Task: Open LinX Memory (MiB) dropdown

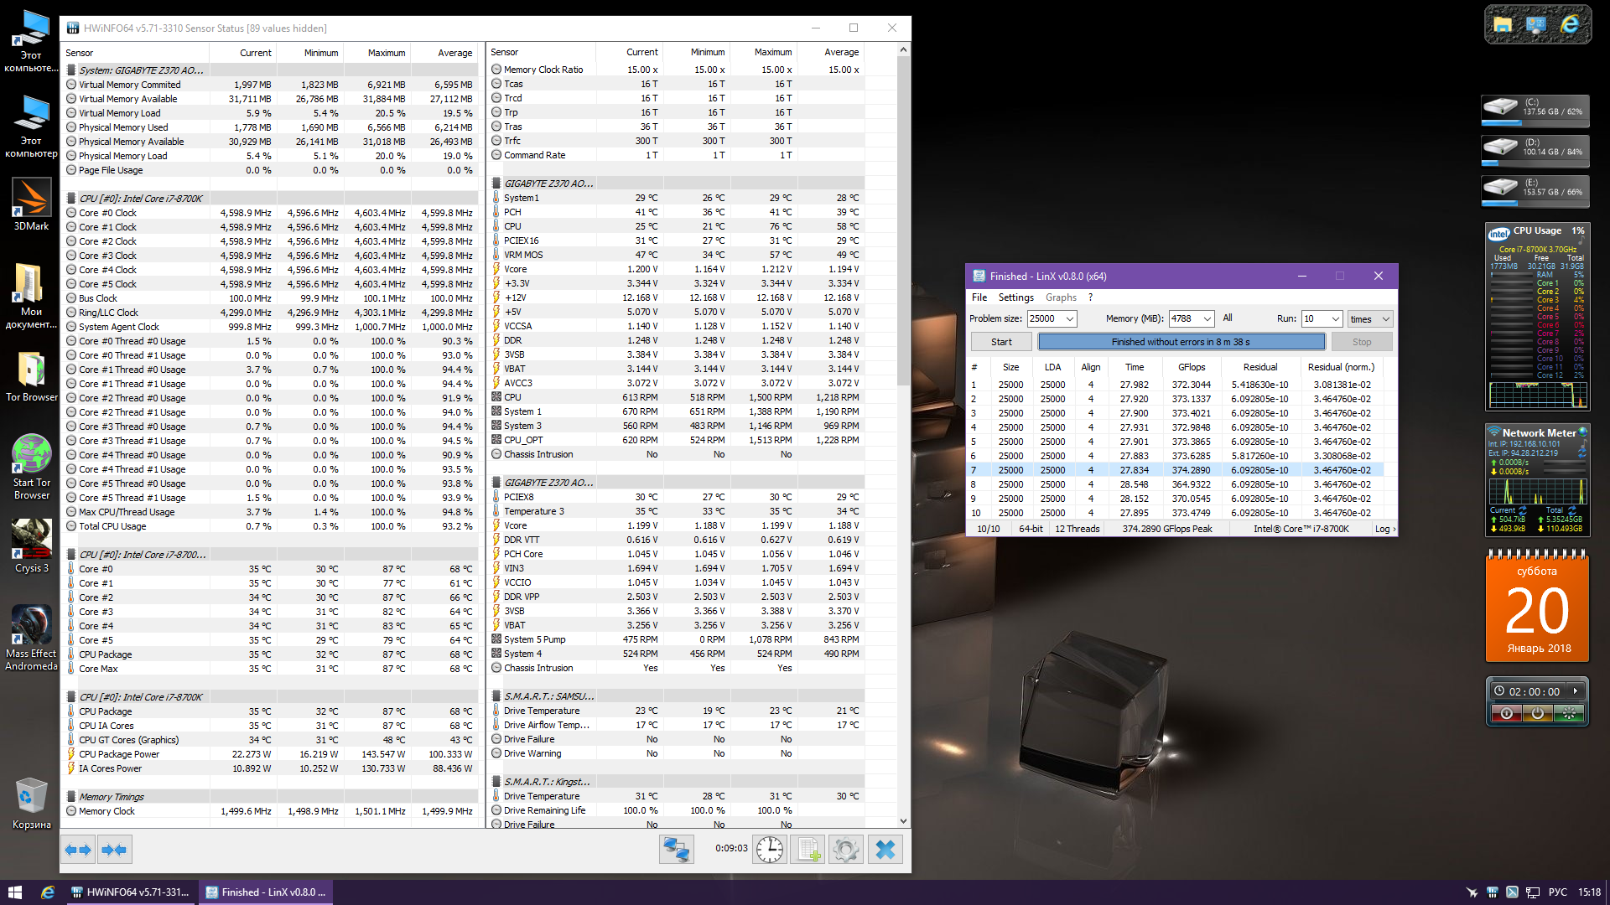Action: coord(1207,319)
